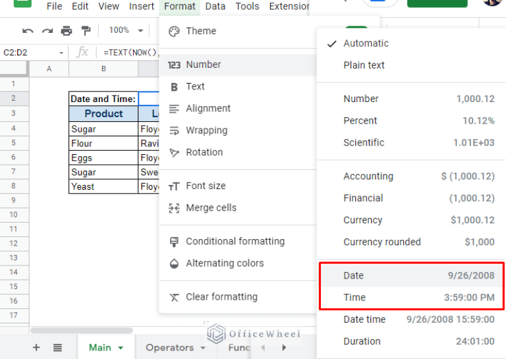Click the bold B Text icon

[174, 87]
